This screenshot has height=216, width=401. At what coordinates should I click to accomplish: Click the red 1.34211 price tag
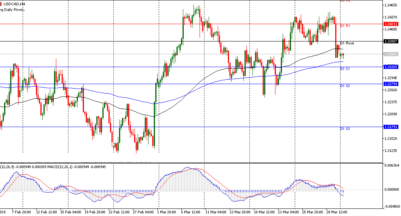click(391, 24)
